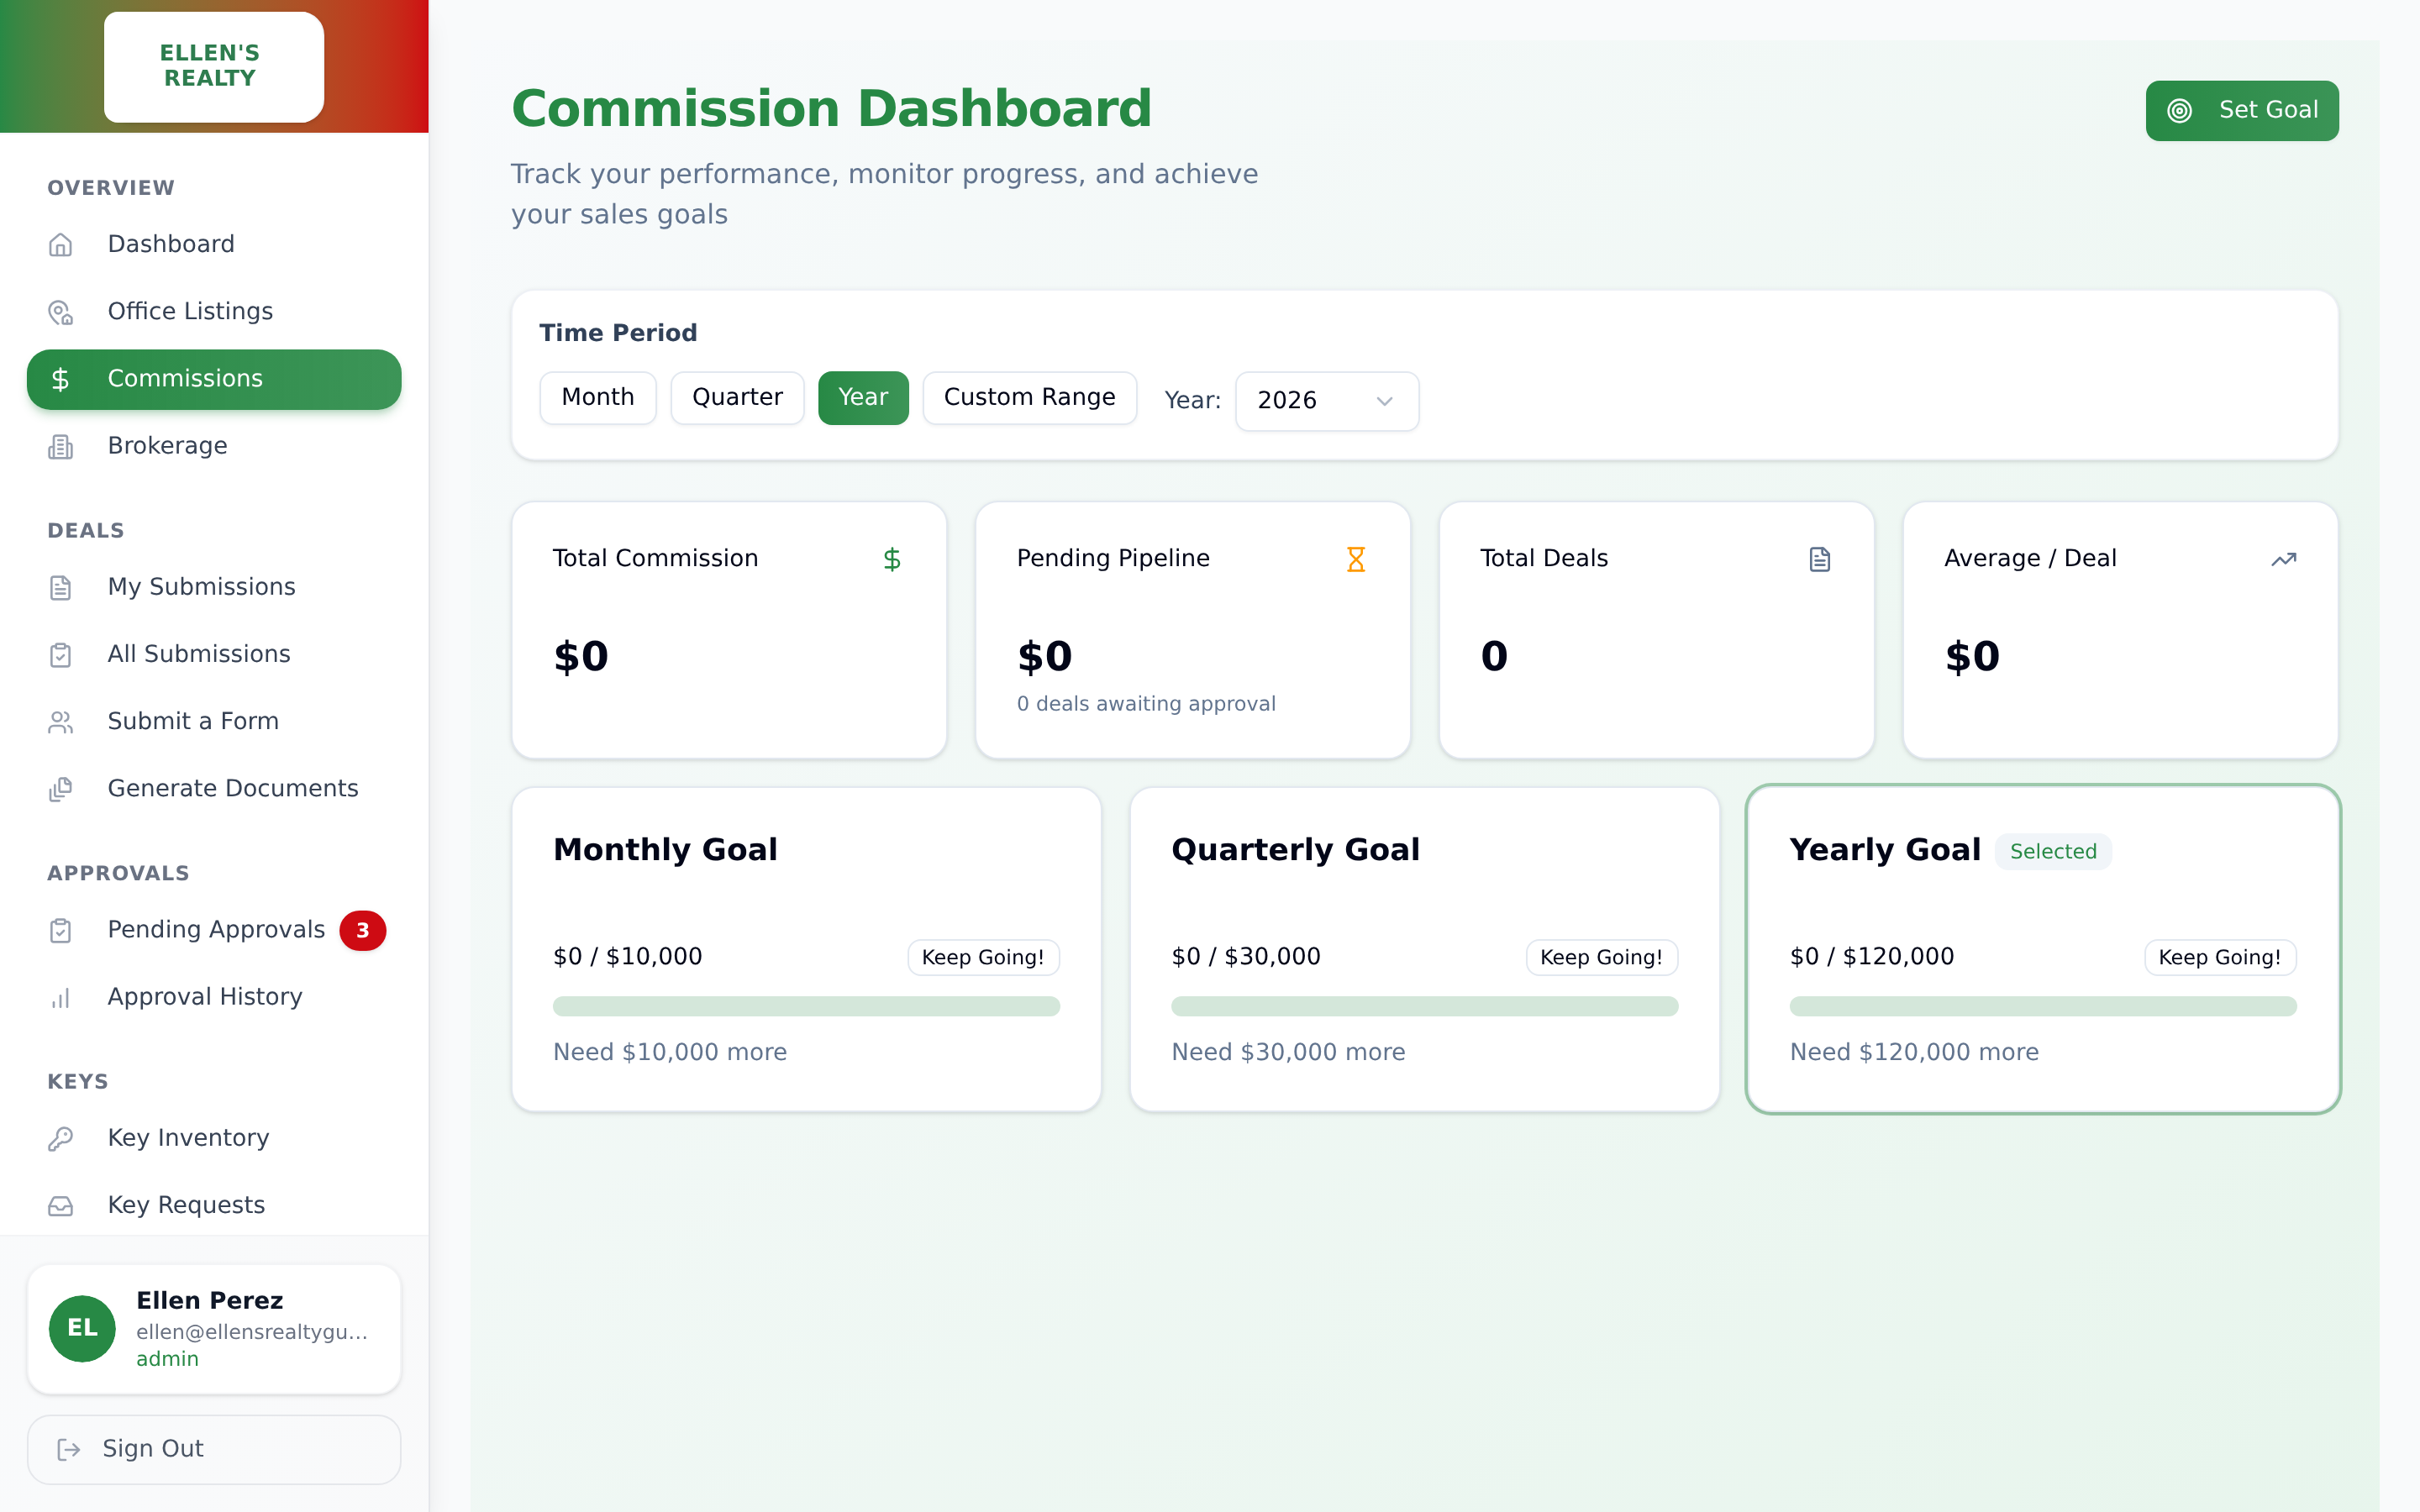Click the hourglass icon on Pending Pipeline card

(1356, 559)
